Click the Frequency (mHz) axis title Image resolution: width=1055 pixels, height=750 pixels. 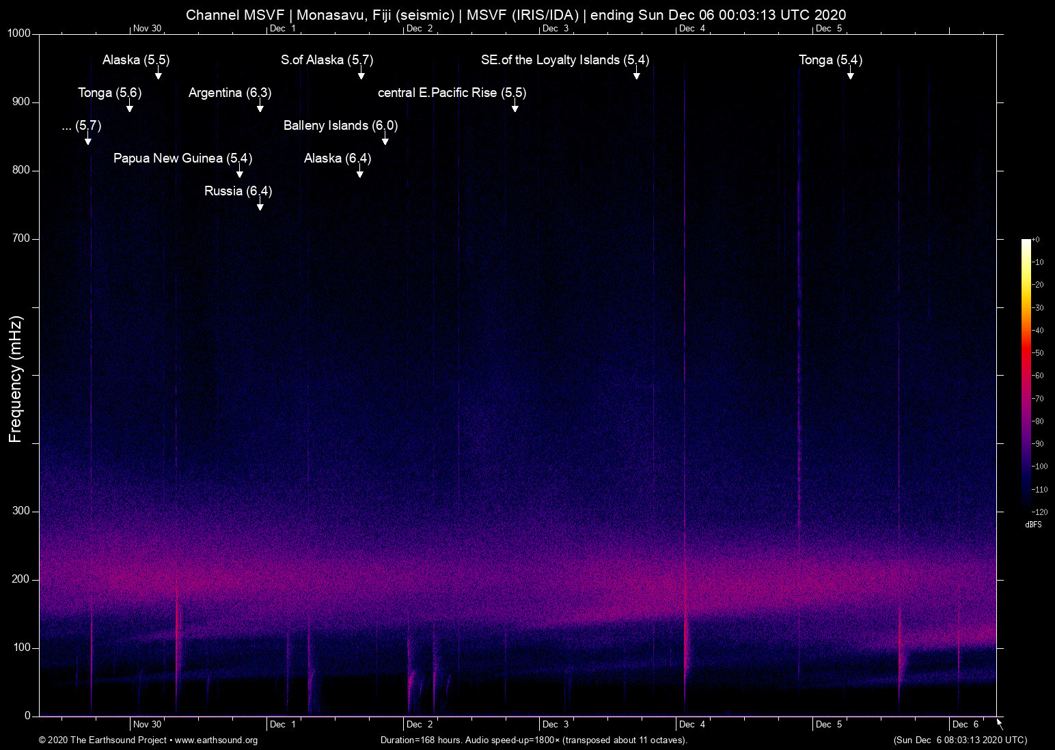15,379
